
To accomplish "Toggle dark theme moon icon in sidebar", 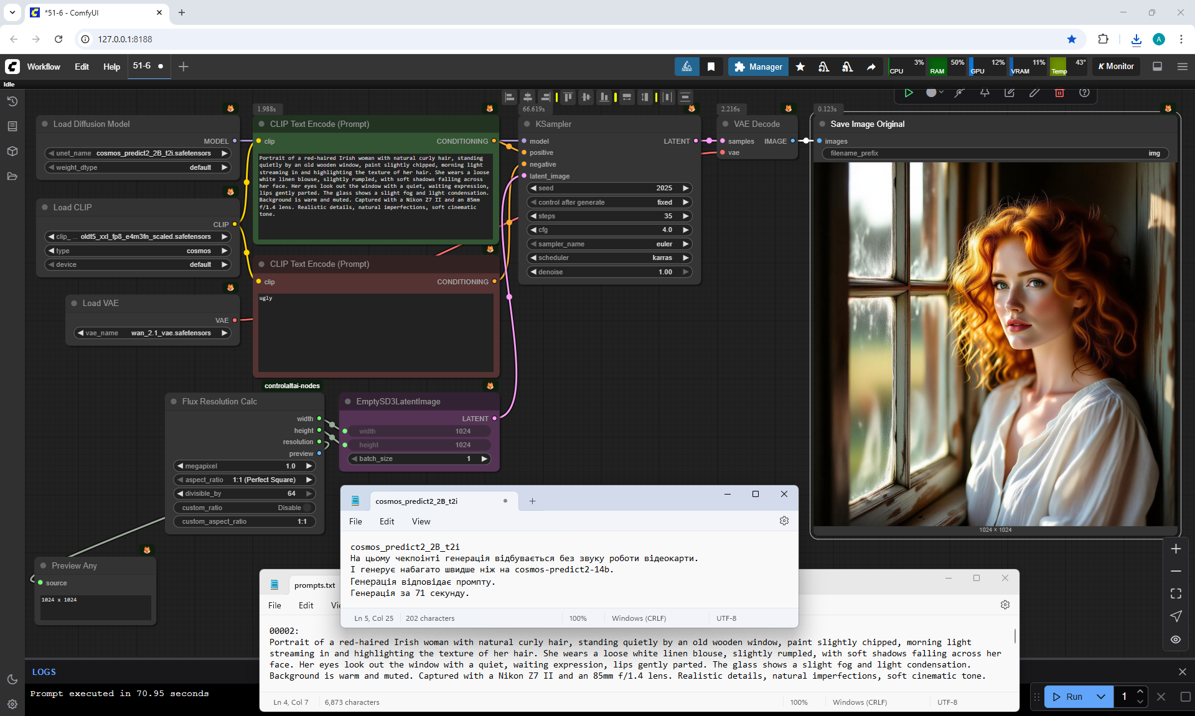I will pos(12,679).
